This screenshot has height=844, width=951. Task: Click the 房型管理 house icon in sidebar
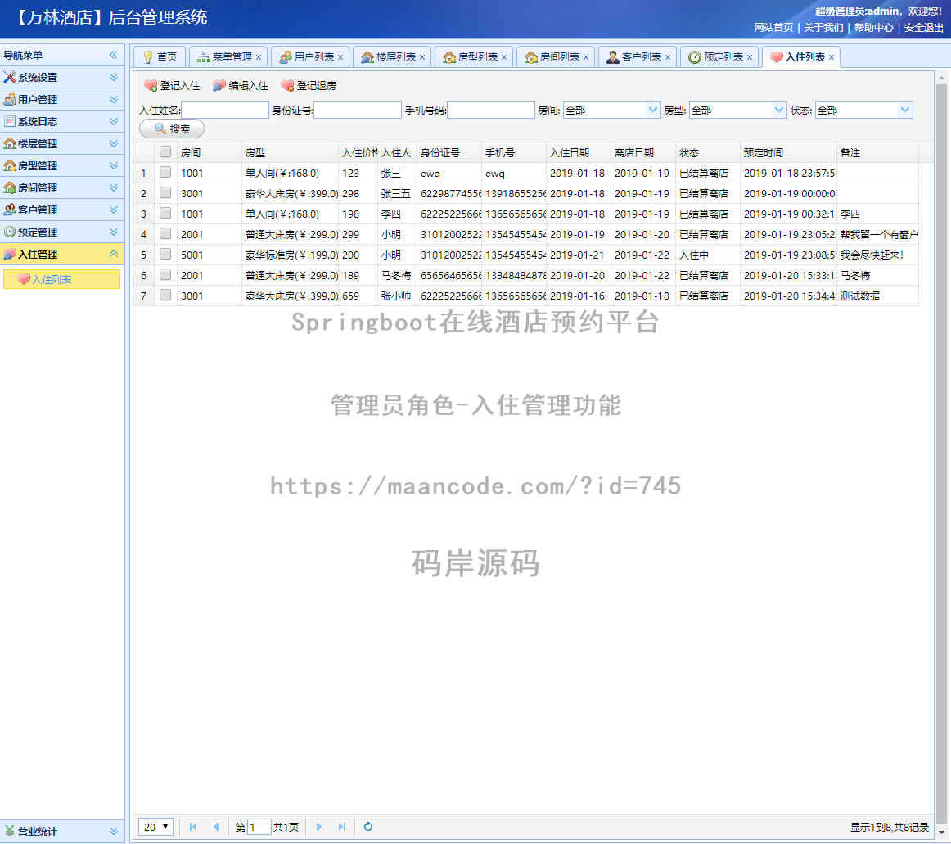point(10,165)
